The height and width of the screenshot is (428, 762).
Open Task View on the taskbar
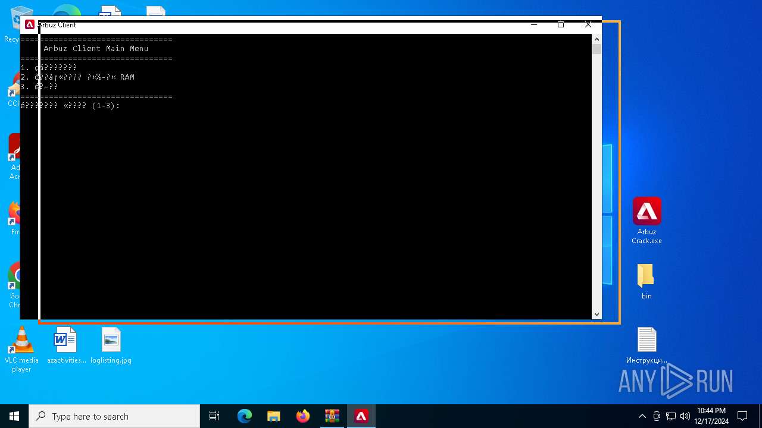click(x=214, y=416)
